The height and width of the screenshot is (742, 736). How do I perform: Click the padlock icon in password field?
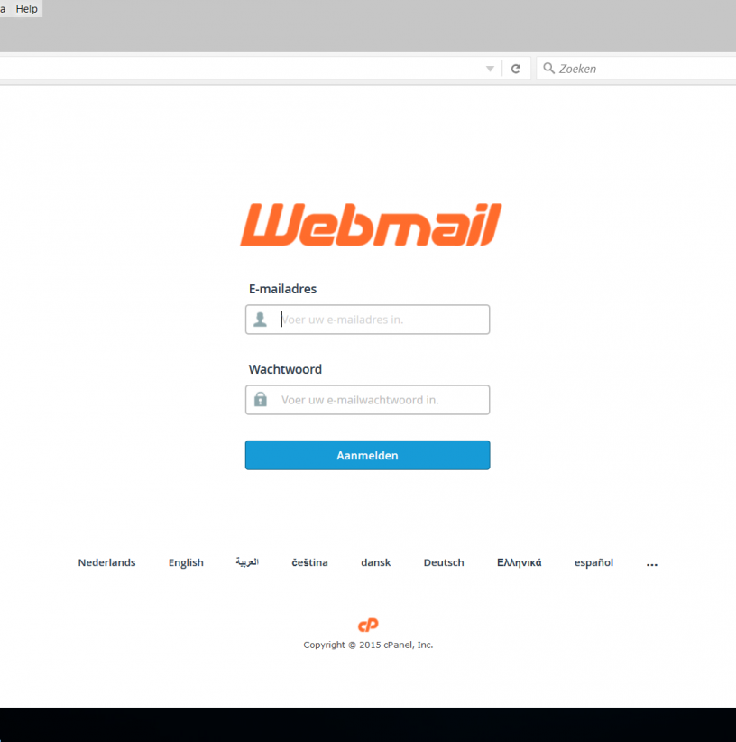pyautogui.click(x=261, y=399)
